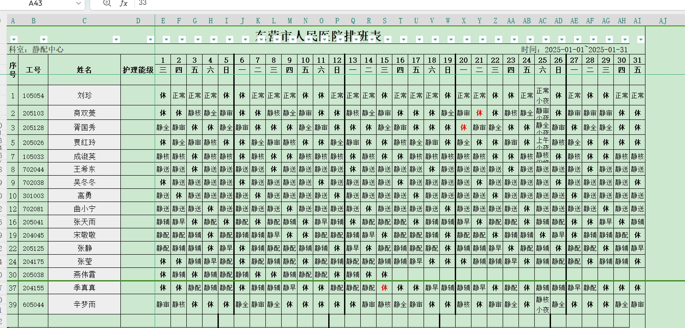
Task: Click the name cell 王希东
Action: click(x=84, y=169)
